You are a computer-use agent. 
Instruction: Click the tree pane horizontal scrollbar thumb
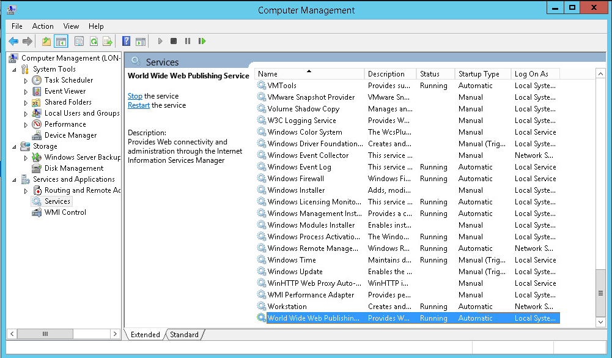(45, 334)
